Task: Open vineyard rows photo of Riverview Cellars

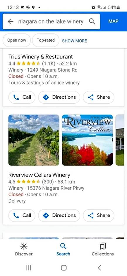Action: pyautogui.click(x=34, y=140)
